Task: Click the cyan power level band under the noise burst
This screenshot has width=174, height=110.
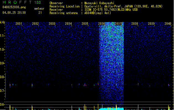Action: [111, 109]
